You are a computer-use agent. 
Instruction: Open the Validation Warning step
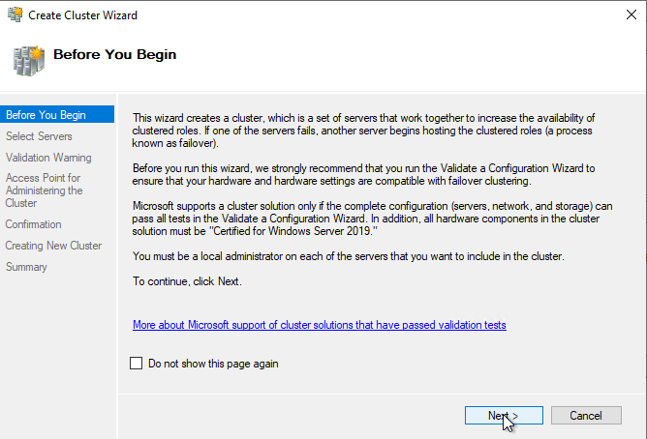[48, 158]
